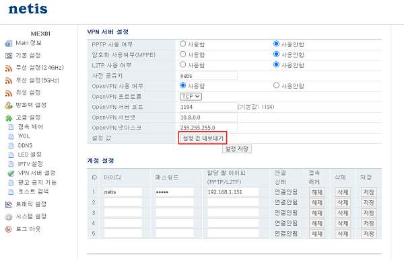Open the WOL submenu link

pos(24,136)
